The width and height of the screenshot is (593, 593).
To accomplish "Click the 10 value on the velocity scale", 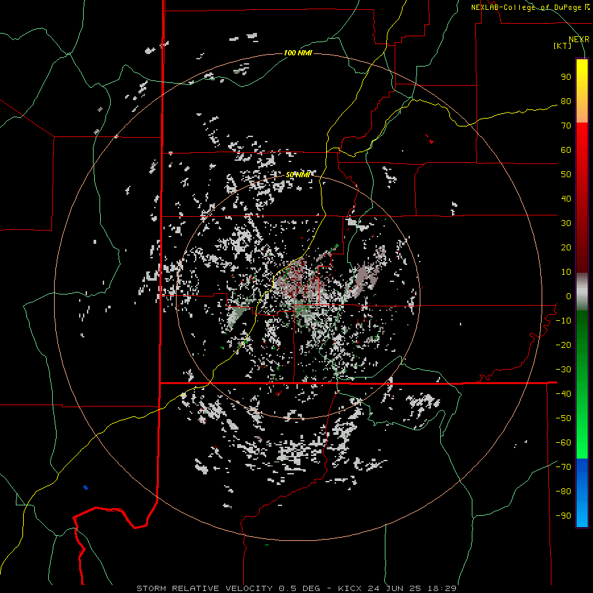I will click(x=566, y=272).
